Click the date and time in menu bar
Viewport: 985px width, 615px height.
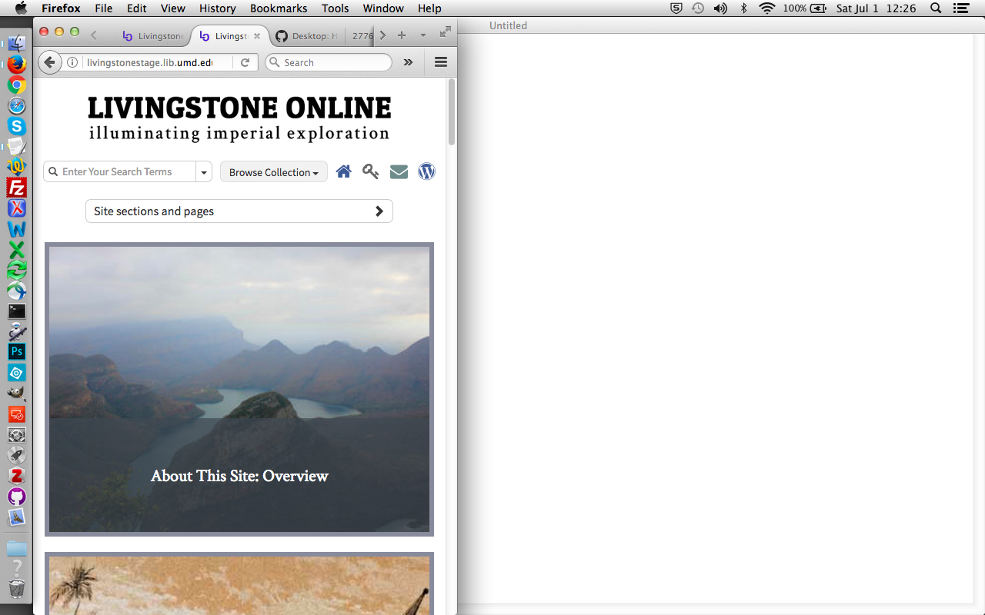876,8
